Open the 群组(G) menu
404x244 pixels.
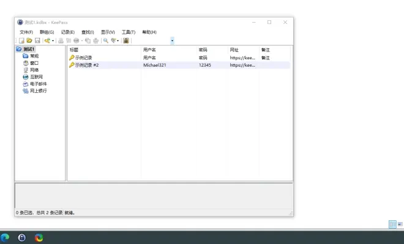click(x=47, y=32)
